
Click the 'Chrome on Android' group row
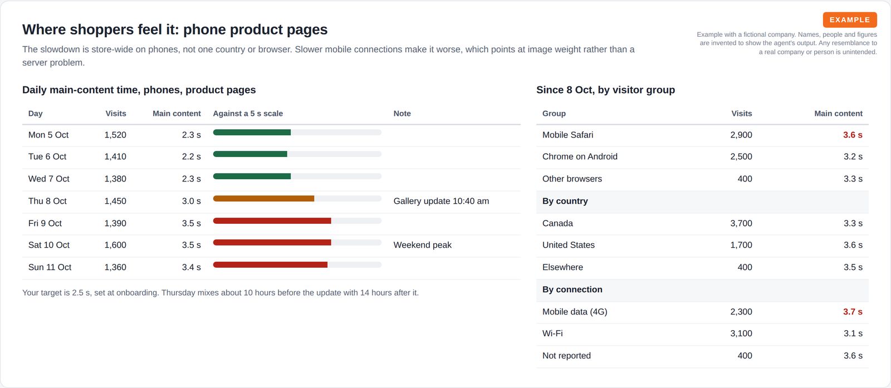[x=702, y=156]
